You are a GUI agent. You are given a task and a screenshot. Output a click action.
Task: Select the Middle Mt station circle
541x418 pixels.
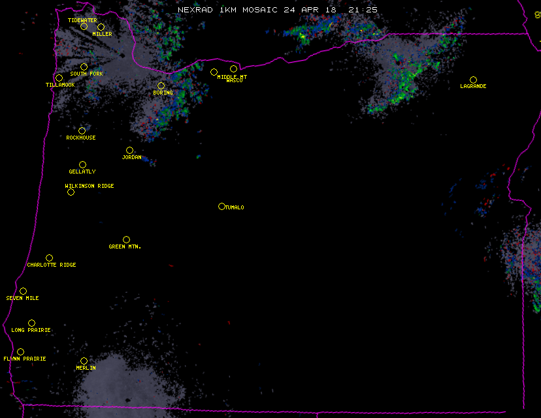pyautogui.click(x=214, y=72)
